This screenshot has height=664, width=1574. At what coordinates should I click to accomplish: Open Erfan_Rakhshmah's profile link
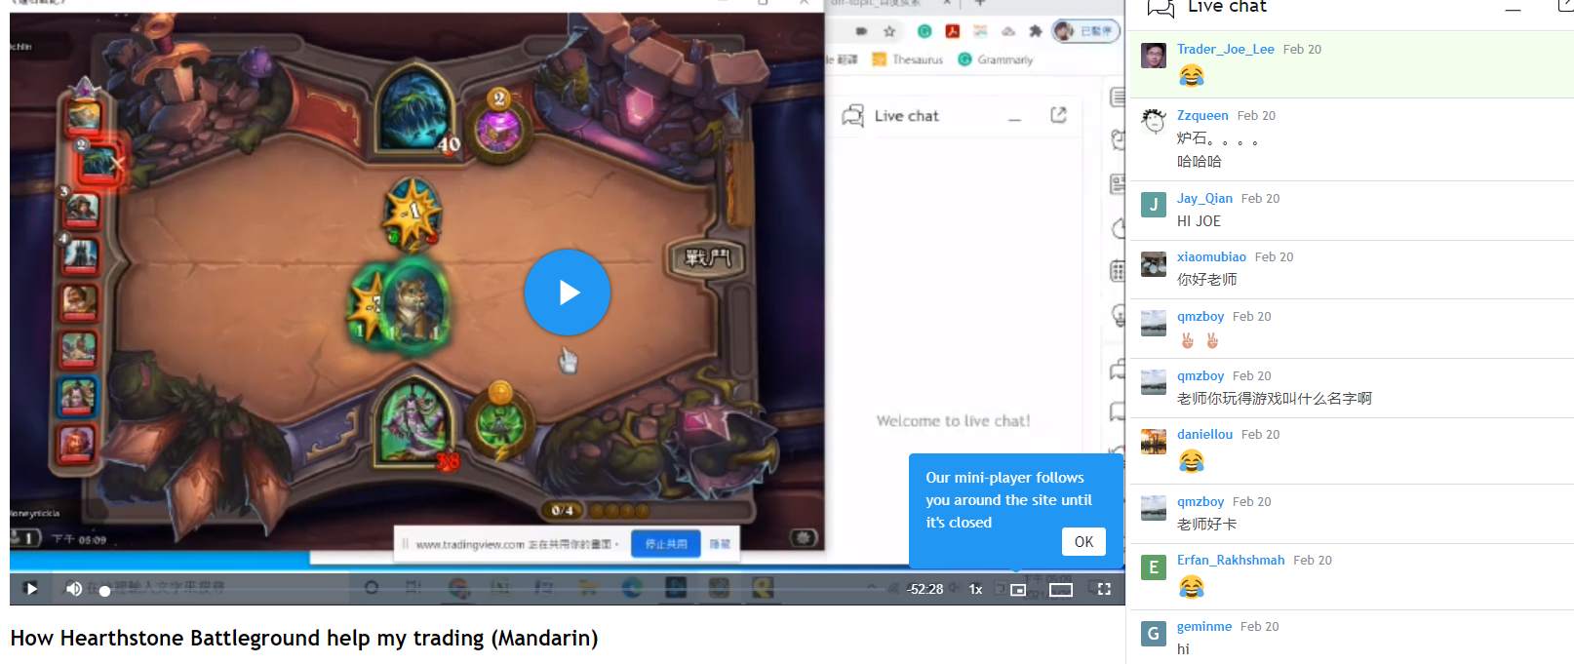1231,560
